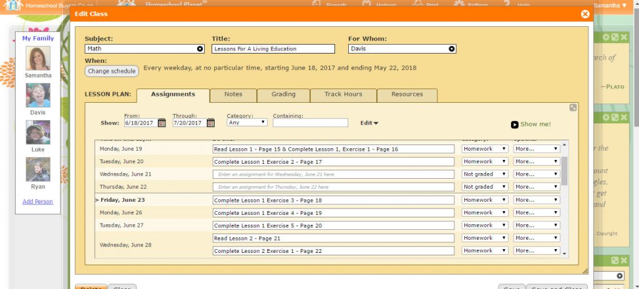Image resolution: width=639 pixels, height=289 pixels.
Task: Switch to the Grading tab
Action: [x=283, y=95]
